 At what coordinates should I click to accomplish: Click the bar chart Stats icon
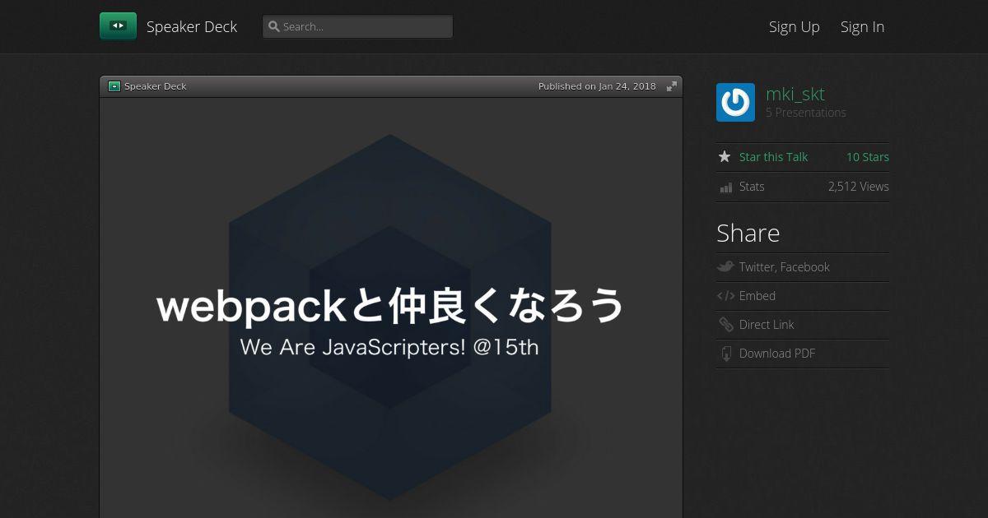(x=725, y=187)
